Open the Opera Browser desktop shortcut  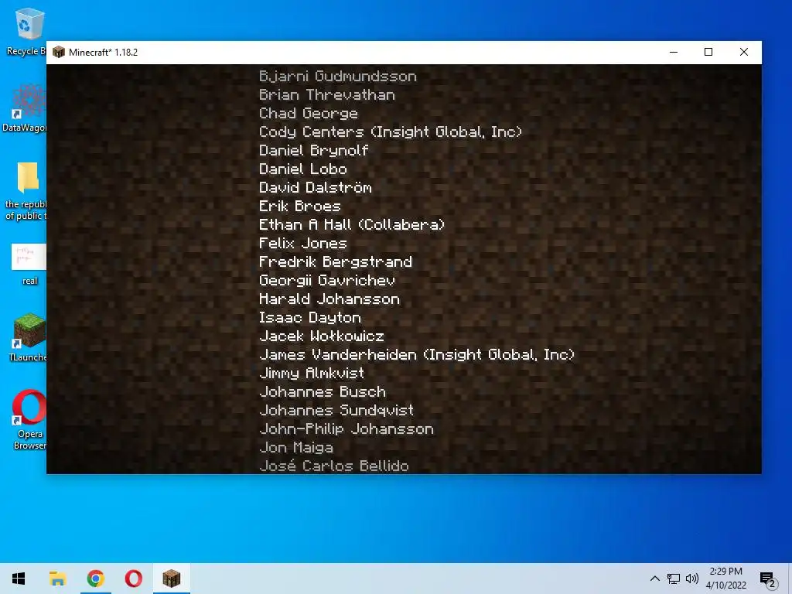[x=29, y=419]
